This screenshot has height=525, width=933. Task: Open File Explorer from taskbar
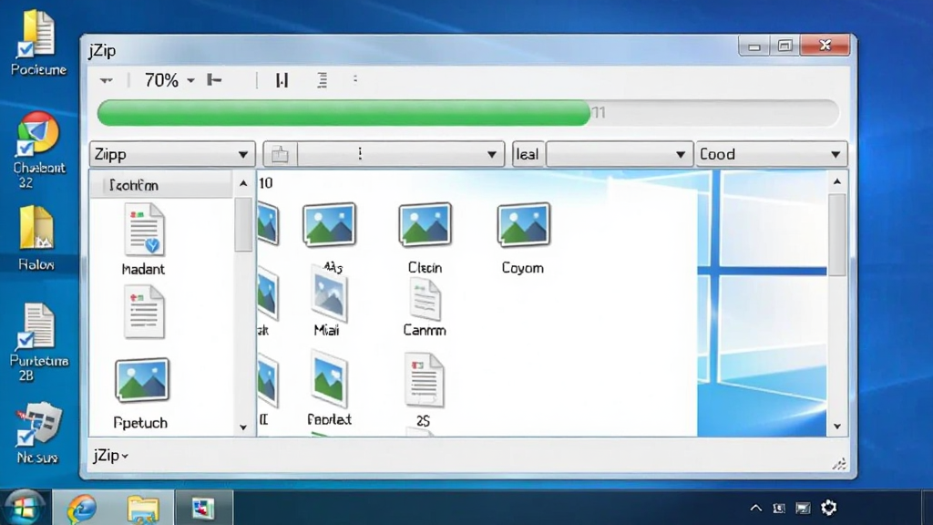point(143,509)
